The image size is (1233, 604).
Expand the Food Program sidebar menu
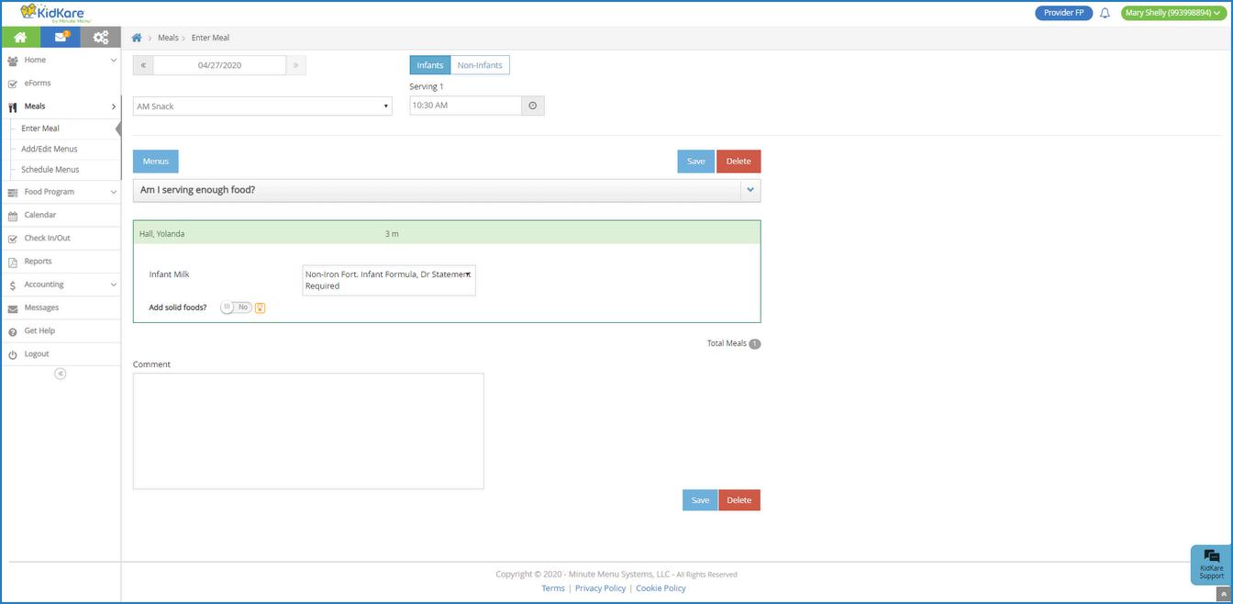[x=61, y=192]
